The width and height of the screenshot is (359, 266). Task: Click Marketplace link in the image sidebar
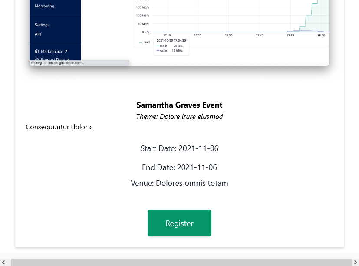[x=54, y=52]
